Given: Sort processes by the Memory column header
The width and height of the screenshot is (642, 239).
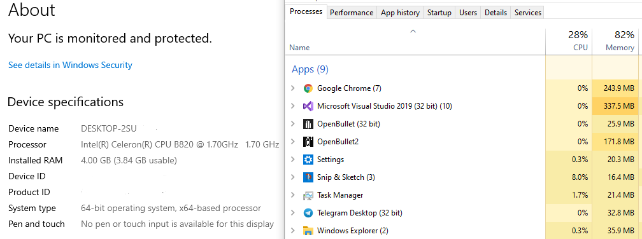Looking at the screenshot, I should click(615, 41).
